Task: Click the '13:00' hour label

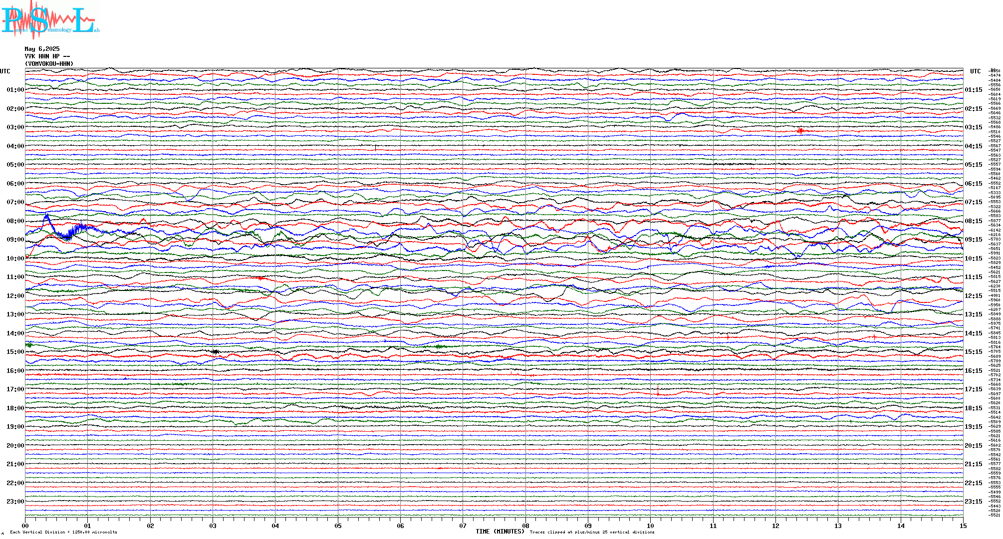Action: click(x=15, y=314)
